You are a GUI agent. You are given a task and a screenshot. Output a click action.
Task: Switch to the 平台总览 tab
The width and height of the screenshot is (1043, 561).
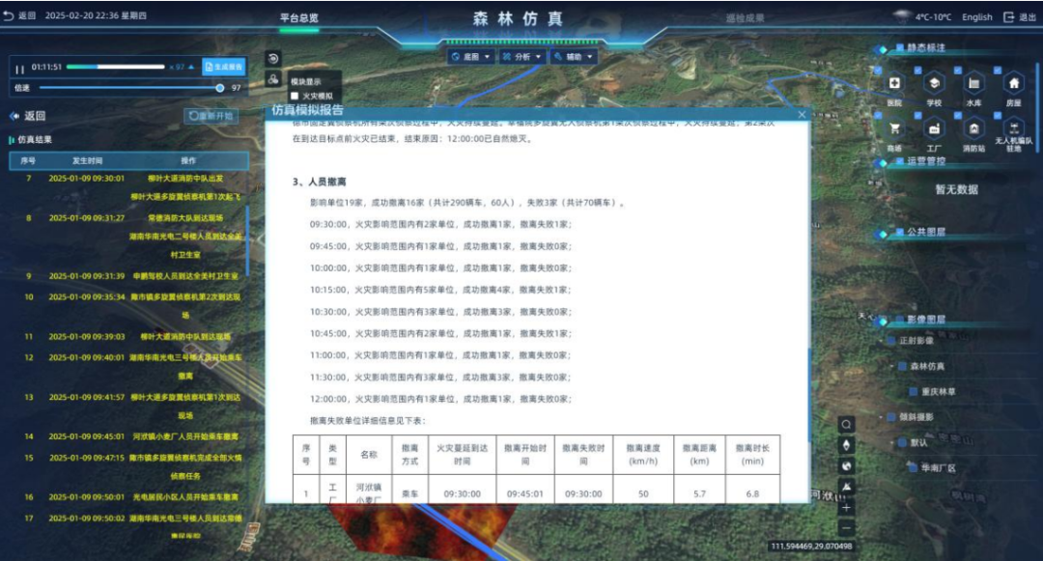pyautogui.click(x=299, y=17)
